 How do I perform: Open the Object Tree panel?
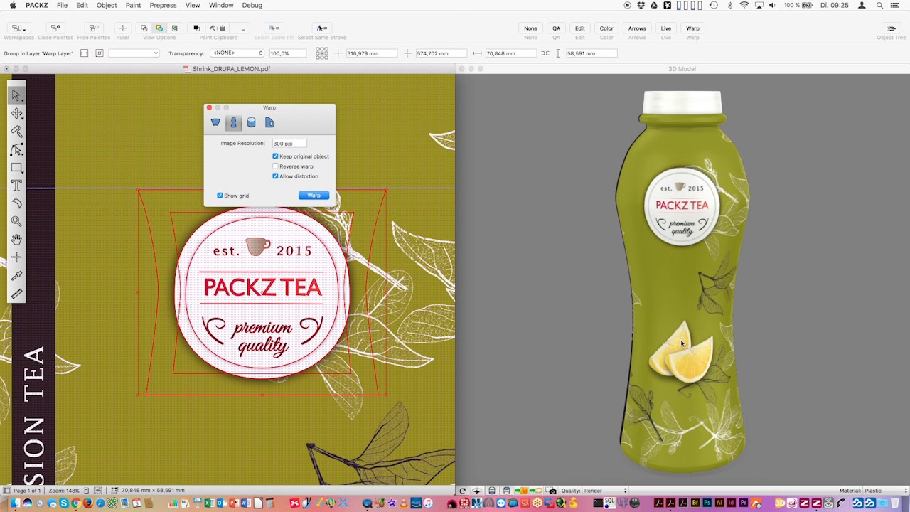pyautogui.click(x=891, y=28)
